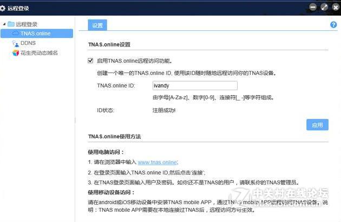Viewport: 341px width, 222px height.
Task: Click the 远程登录 folder icon in tree
Action: (11, 24)
